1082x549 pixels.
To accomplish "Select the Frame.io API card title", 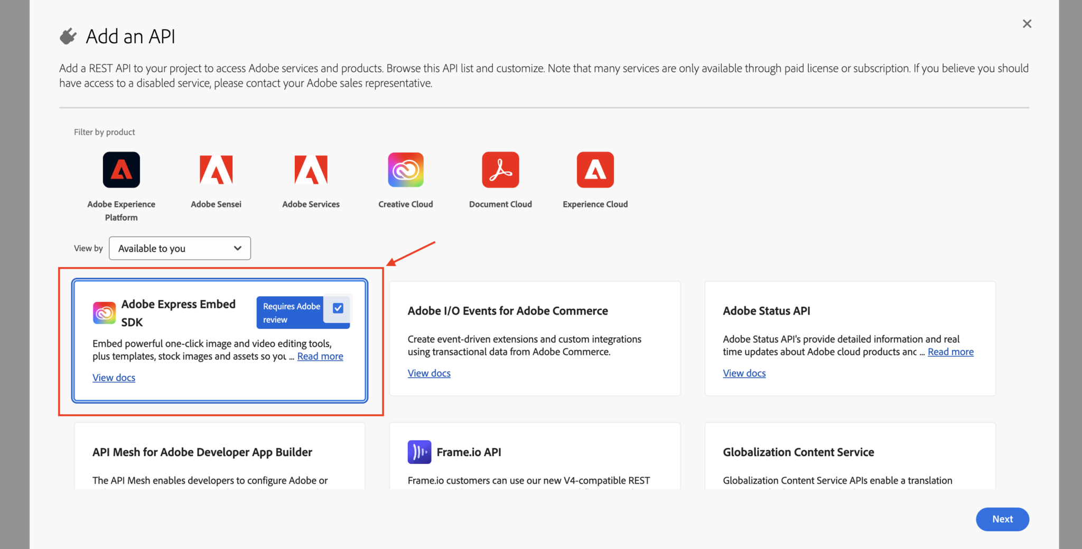I will pos(469,452).
